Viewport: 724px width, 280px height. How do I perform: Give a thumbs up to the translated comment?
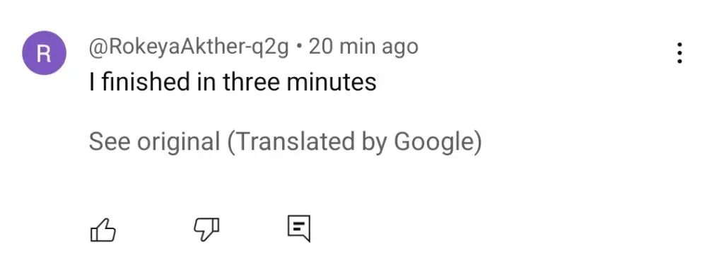pyautogui.click(x=103, y=230)
